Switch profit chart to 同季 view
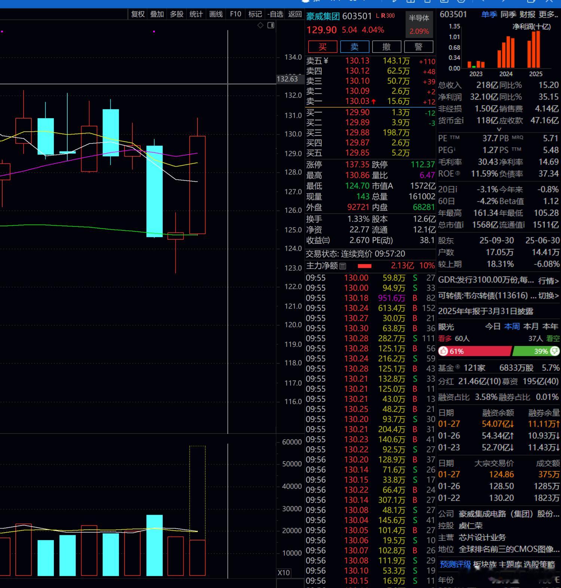 [508, 15]
